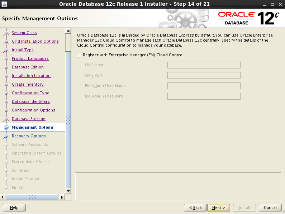Screen dimensions: 285x214
Task: Click the Install Type step marker icon
Action: click(x=6, y=50)
